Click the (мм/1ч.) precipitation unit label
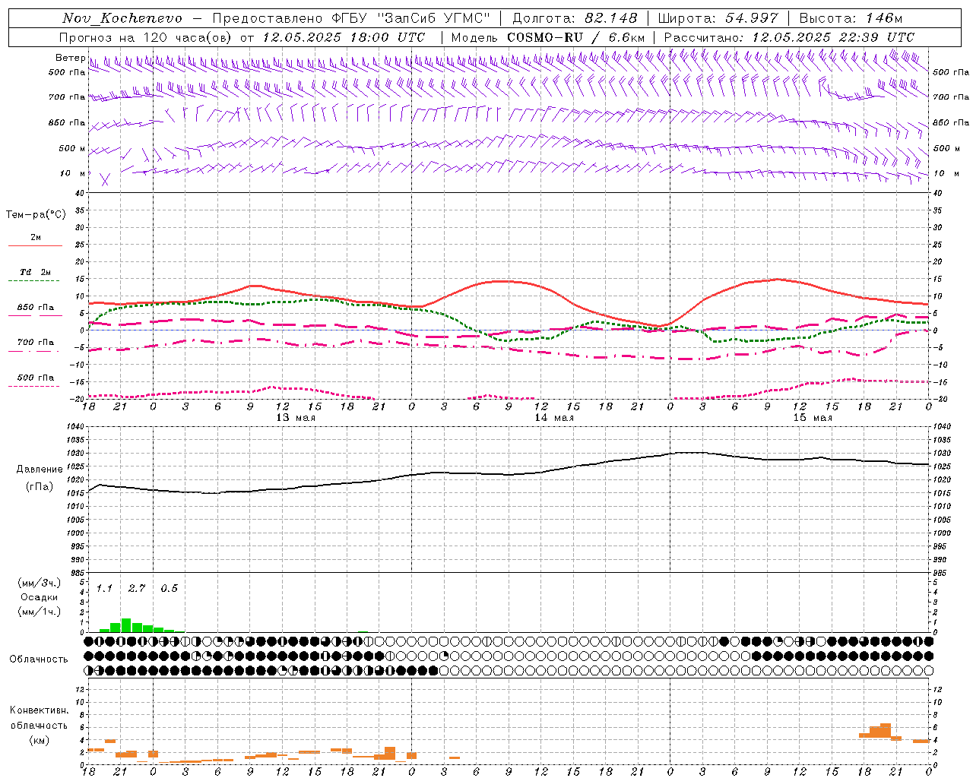The width and height of the screenshot is (973, 778). click(40, 612)
